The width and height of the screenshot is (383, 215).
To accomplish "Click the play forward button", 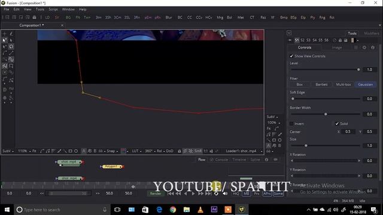I will point(193,193).
